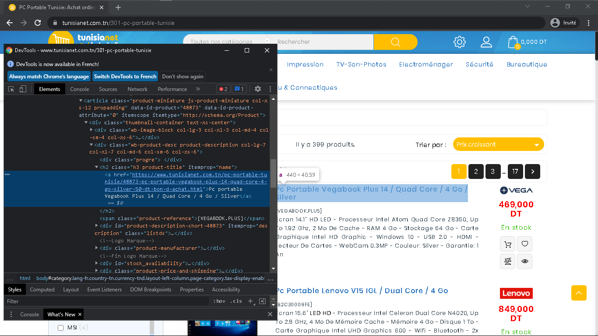The height and width of the screenshot is (336, 598).
Task: Collapse the article product-miniature node
Action: (81, 101)
